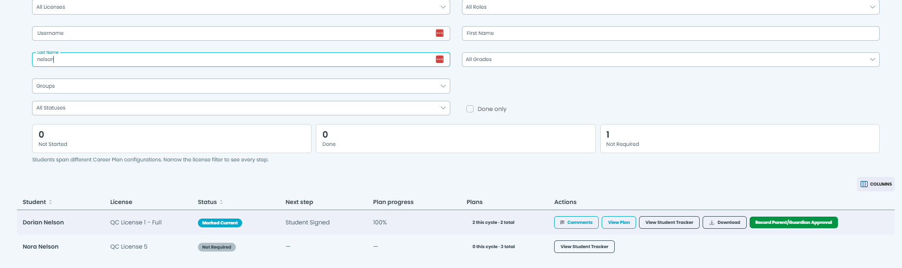Open the All Statuses dropdown
Screen dimensions: 902x268
[241, 108]
